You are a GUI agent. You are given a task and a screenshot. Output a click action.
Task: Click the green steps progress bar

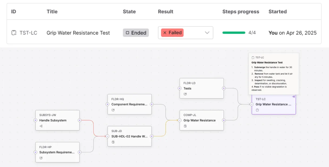[x=234, y=33]
